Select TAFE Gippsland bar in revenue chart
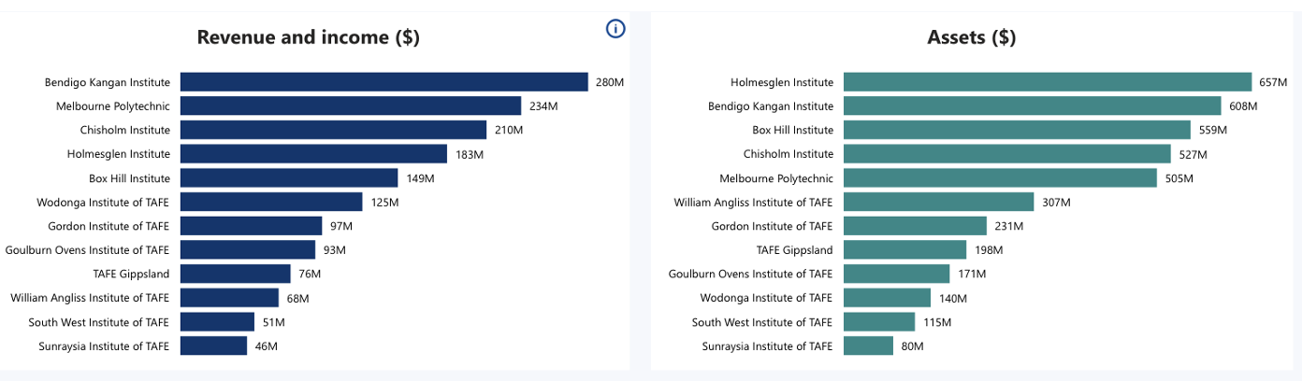Viewport: 1302px width, 381px height. (236, 274)
